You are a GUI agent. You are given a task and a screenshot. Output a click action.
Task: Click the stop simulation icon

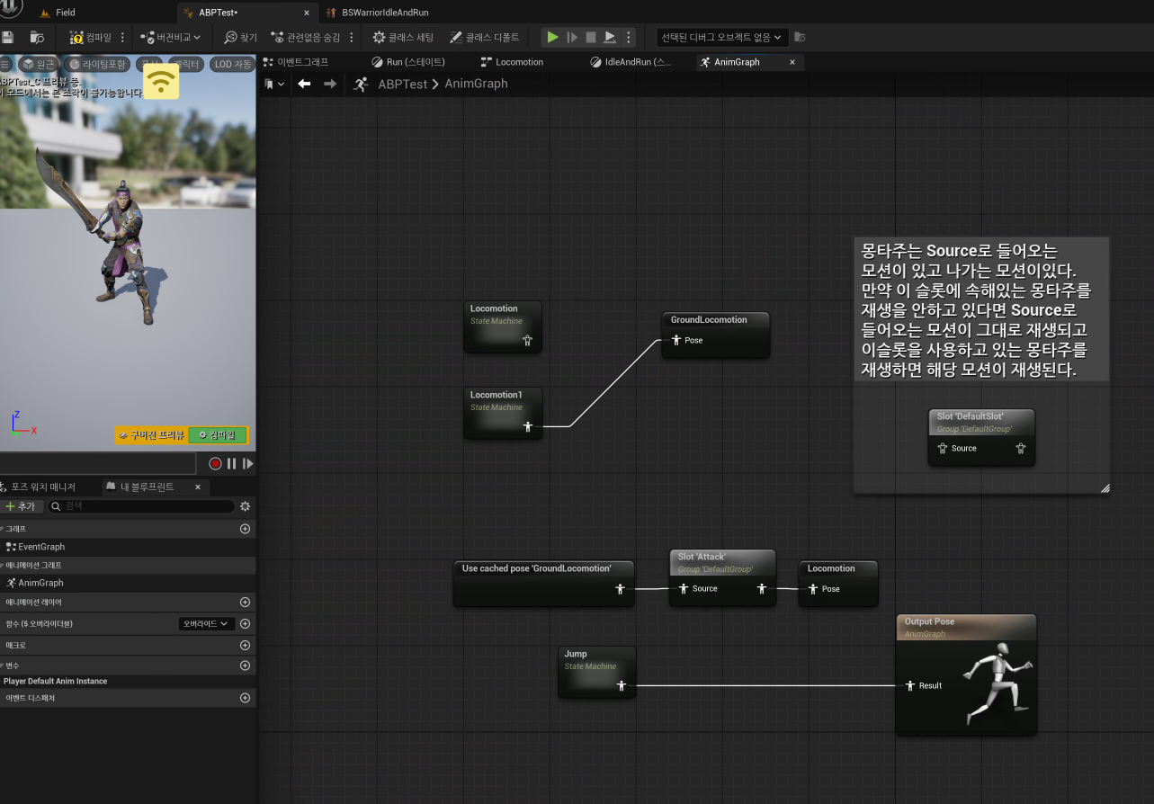(591, 38)
